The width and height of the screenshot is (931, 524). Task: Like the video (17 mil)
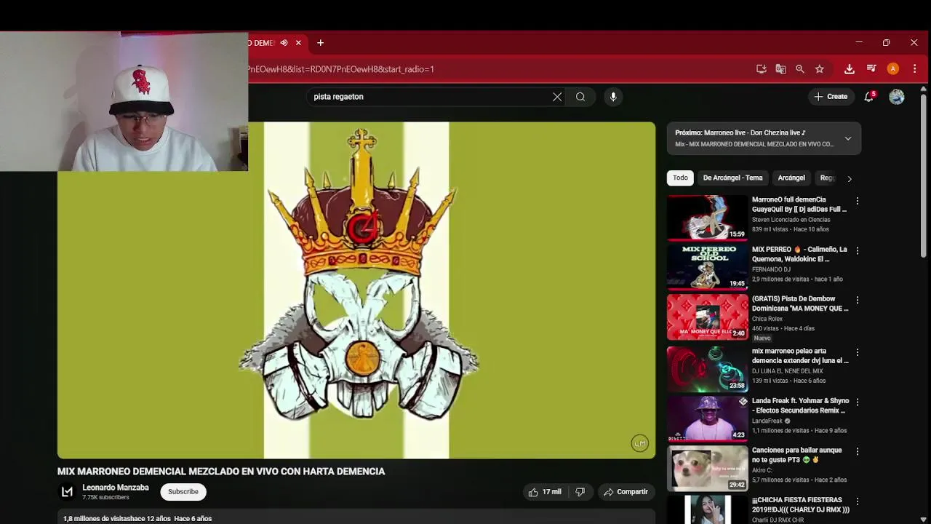[545, 492]
